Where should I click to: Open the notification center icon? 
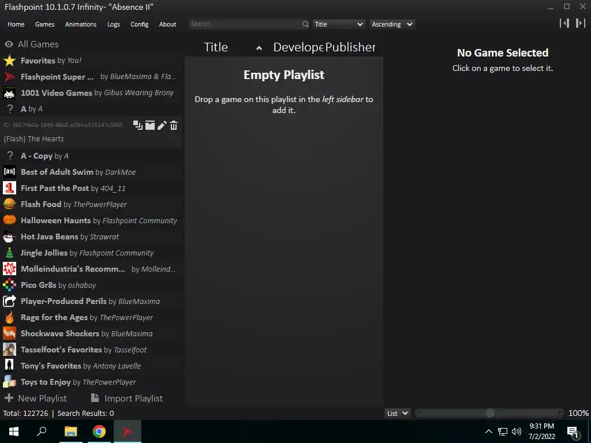[573, 433]
